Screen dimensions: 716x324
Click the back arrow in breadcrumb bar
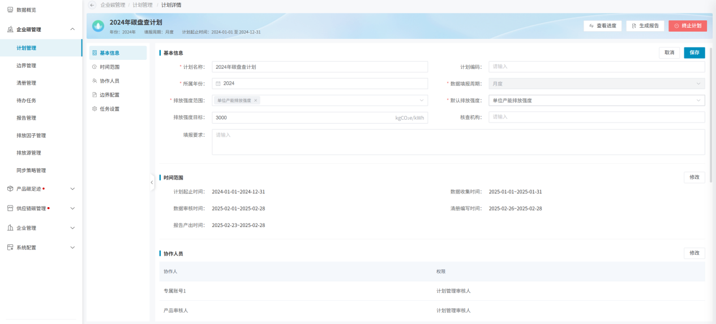click(x=93, y=5)
